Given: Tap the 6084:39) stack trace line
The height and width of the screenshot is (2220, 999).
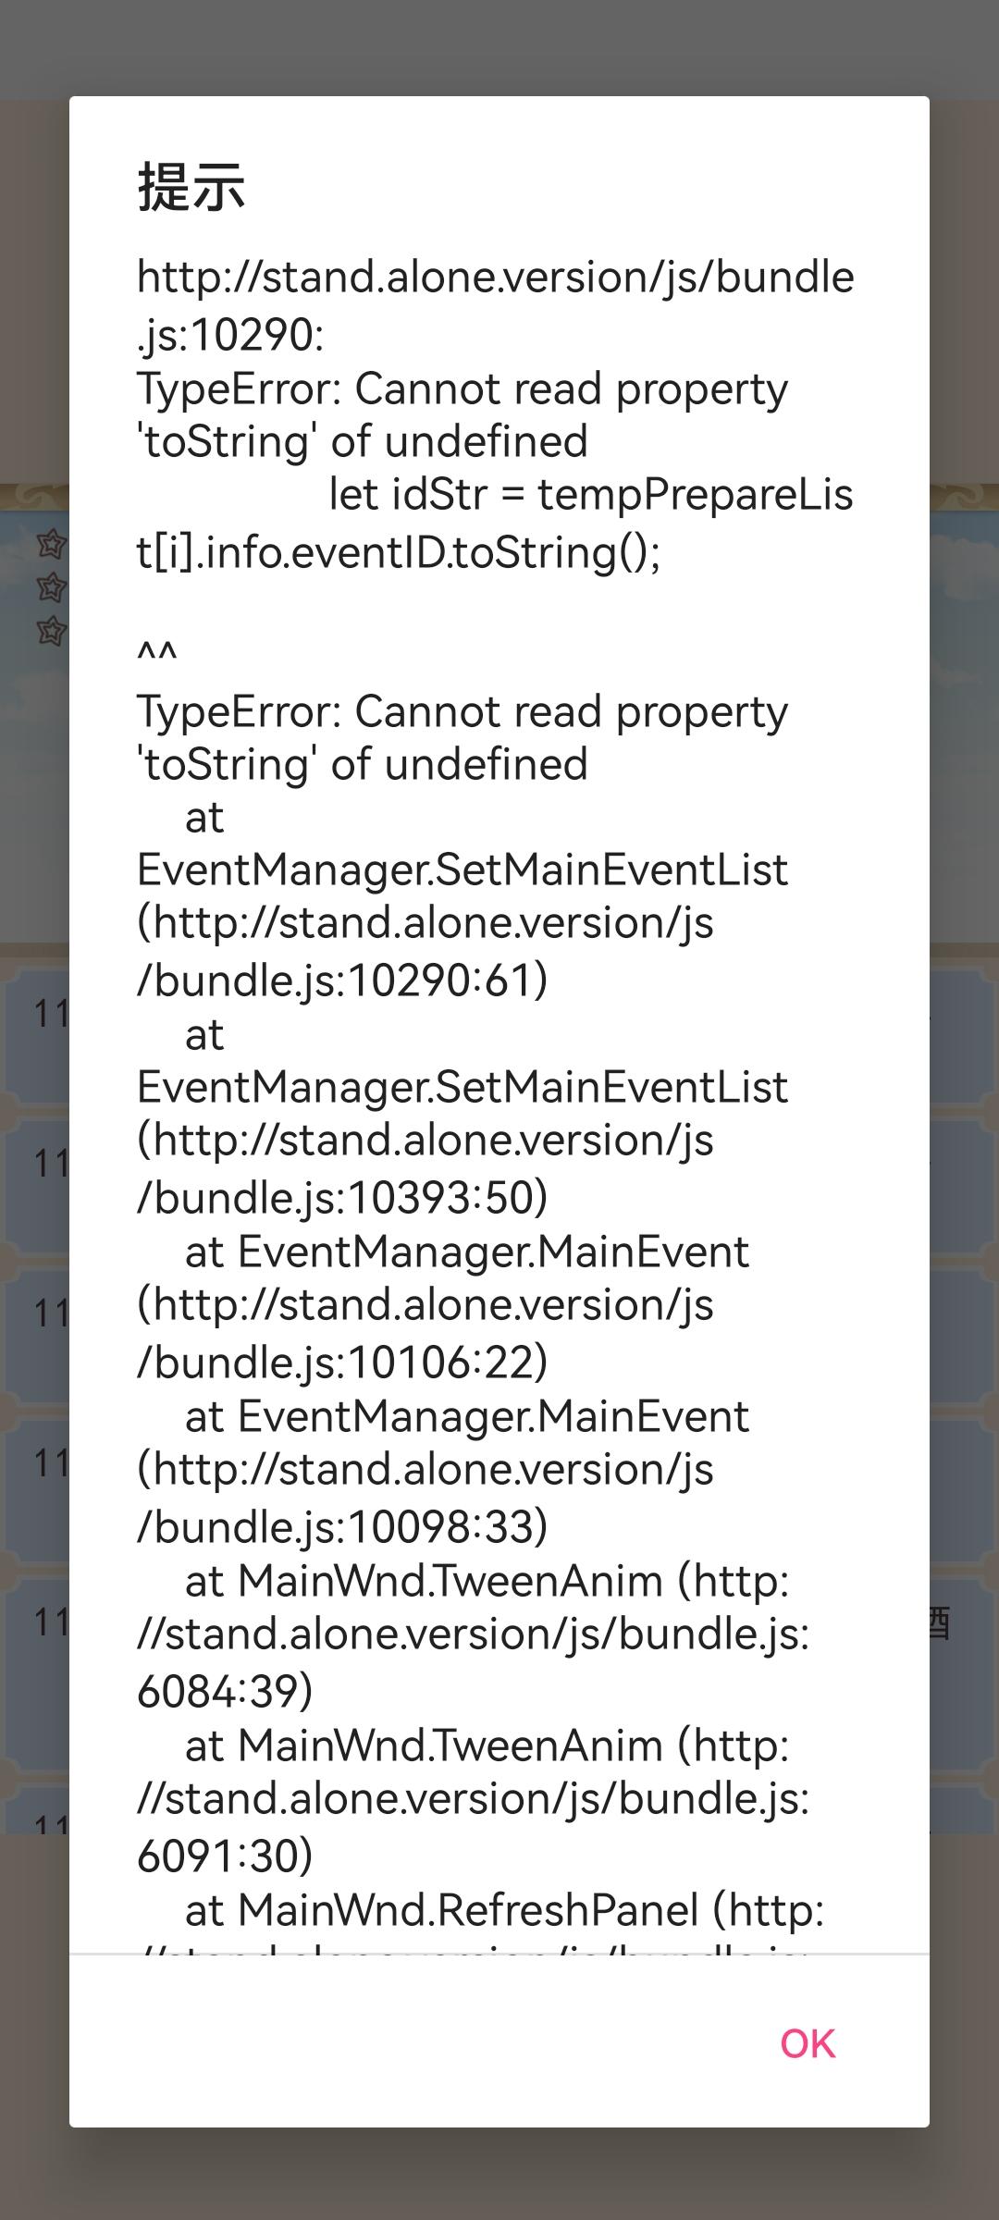Looking at the screenshot, I should [x=225, y=1692].
